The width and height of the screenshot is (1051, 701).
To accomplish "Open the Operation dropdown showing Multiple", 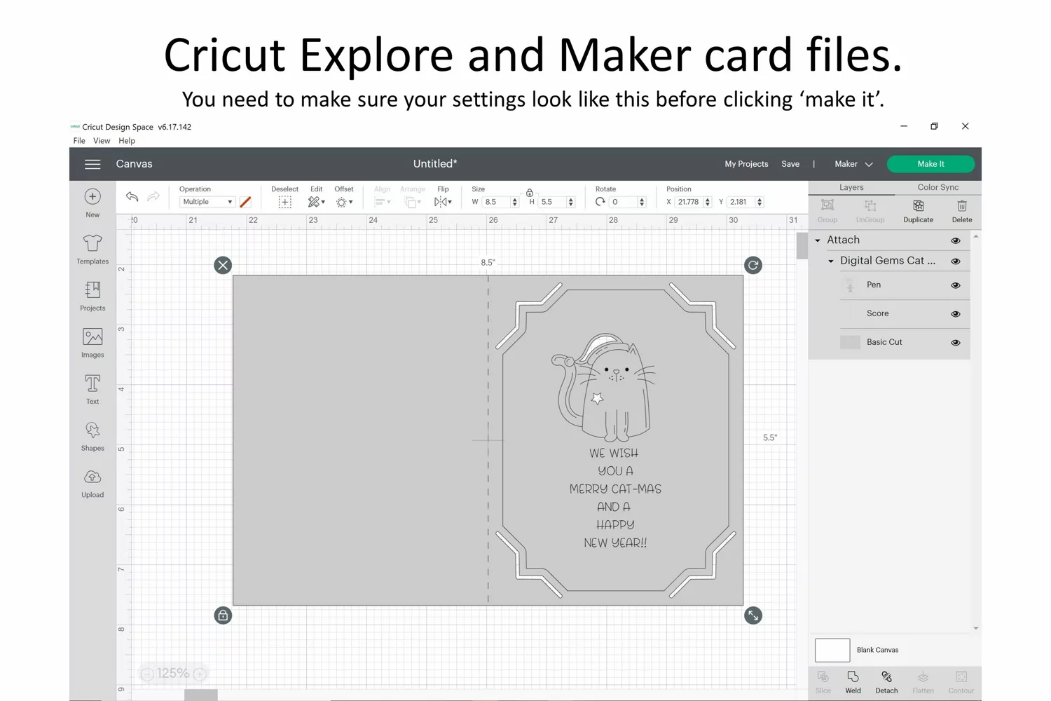I will click(x=207, y=202).
